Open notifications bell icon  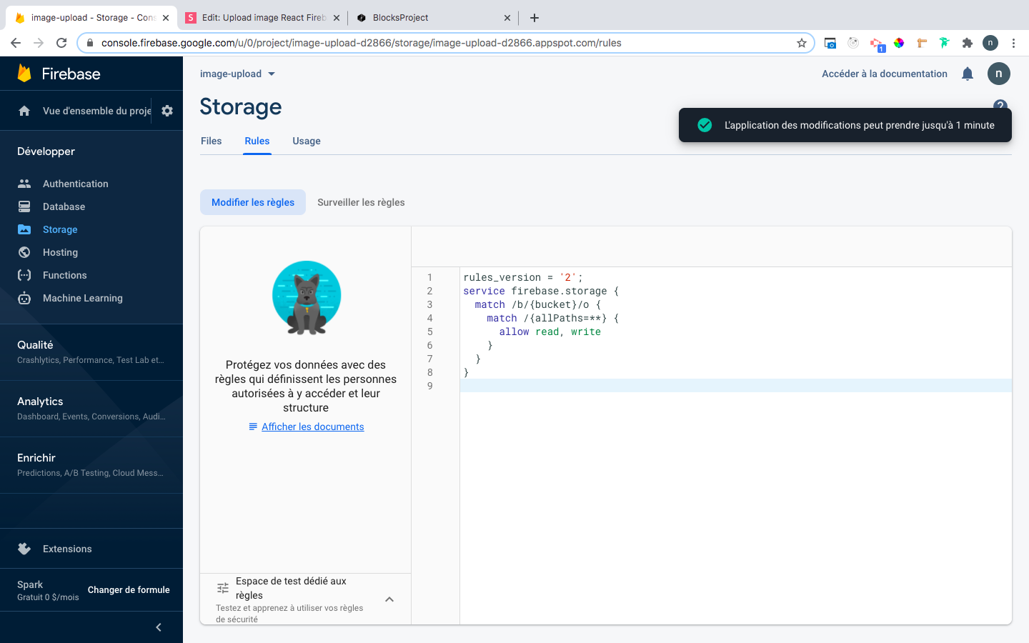click(968, 74)
